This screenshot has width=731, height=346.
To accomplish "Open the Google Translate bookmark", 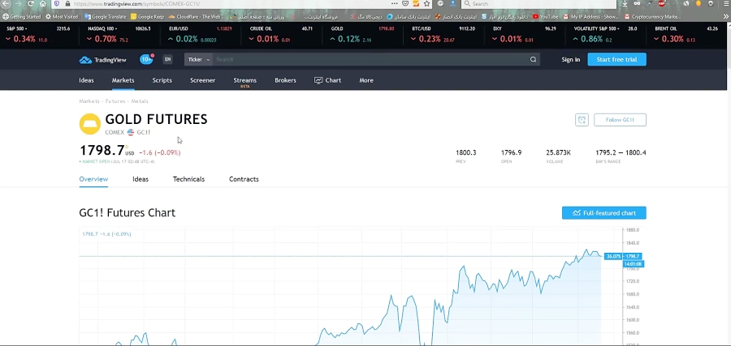I will click(x=106, y=17).
